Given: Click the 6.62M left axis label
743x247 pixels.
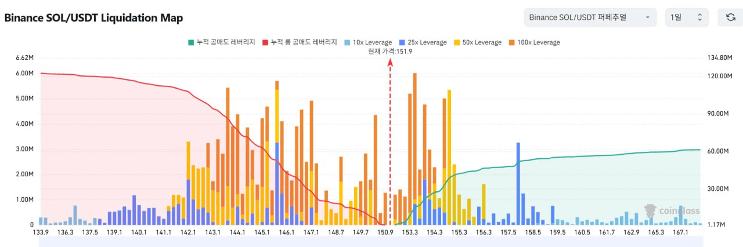Looking at the screenshot, I should click(x=25, y=58).
